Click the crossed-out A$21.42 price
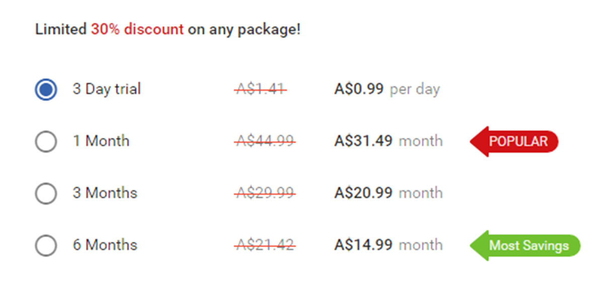Image resolution: width=604 pixels, height=281 pixels. (265, 245)
